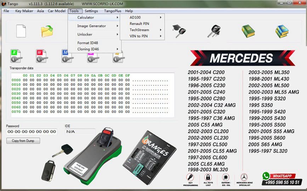Viewport: 307px width, 191px height.
Task: Open the Help menu
Action: coord(129,11)
